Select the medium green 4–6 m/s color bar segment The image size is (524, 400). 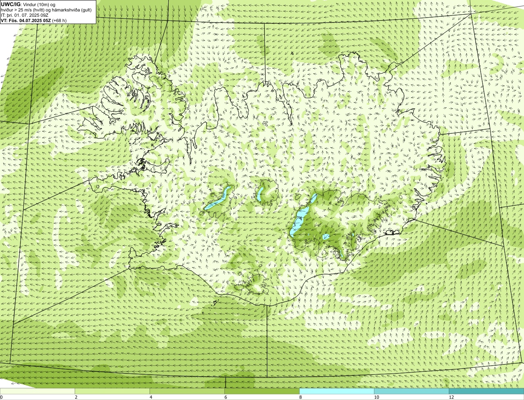(187, 391)
